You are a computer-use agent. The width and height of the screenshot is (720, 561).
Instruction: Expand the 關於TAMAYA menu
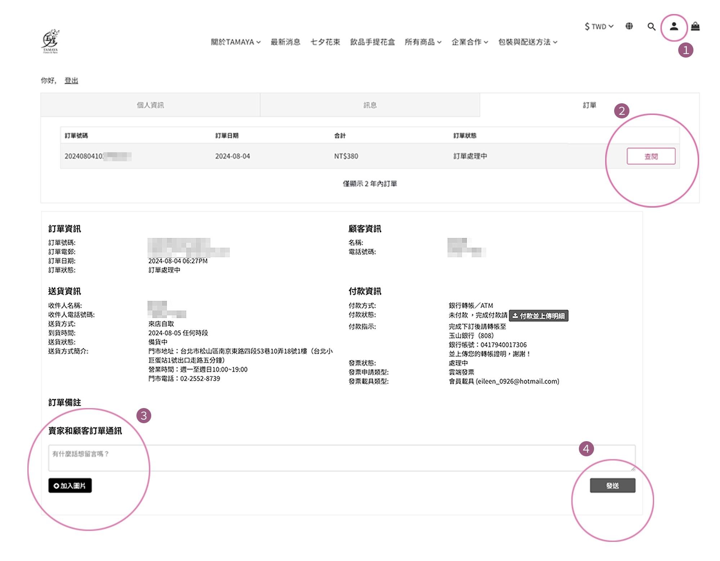pyautogui.click(x=235, y=42)
